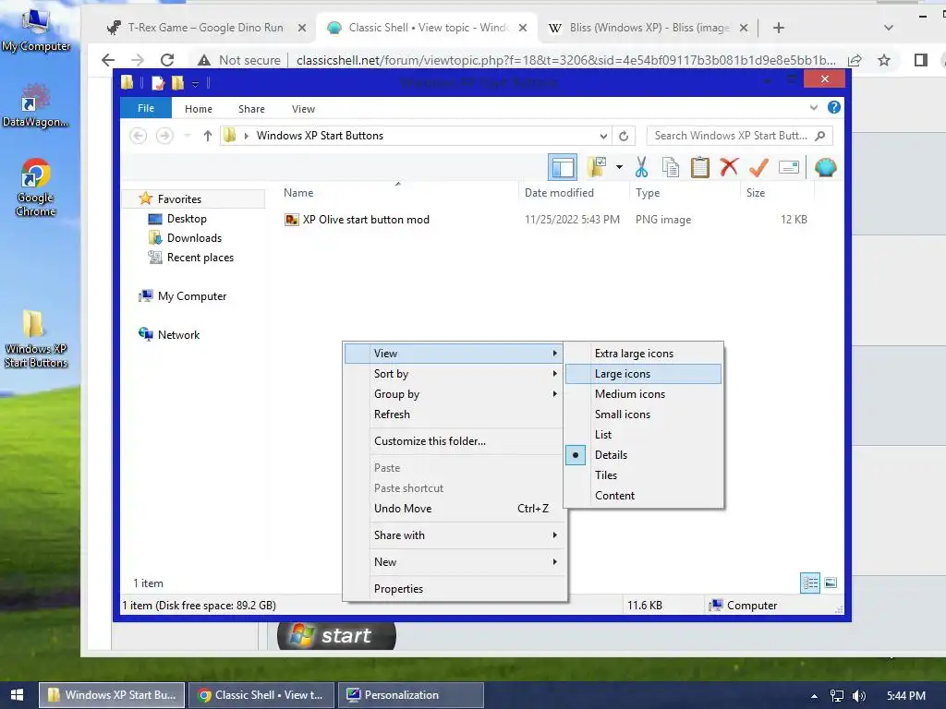Open the View ribbon tab
The height and width of the screenshot is (709, 946).
(303, 109)
